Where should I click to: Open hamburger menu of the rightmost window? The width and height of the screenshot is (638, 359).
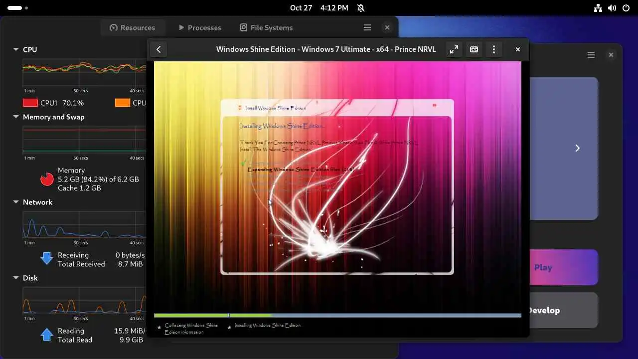tap(591, 55)
